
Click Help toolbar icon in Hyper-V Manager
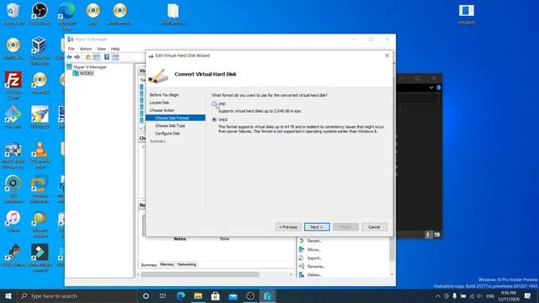click(107, 57)
